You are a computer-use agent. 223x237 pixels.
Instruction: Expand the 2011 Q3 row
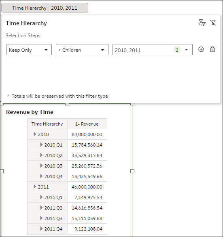[41, 218]
